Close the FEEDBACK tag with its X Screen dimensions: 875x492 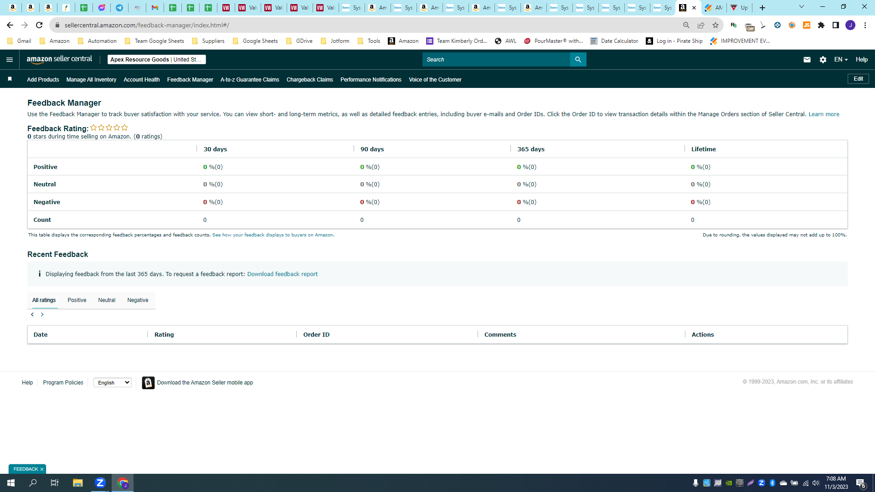coord(42,469)
